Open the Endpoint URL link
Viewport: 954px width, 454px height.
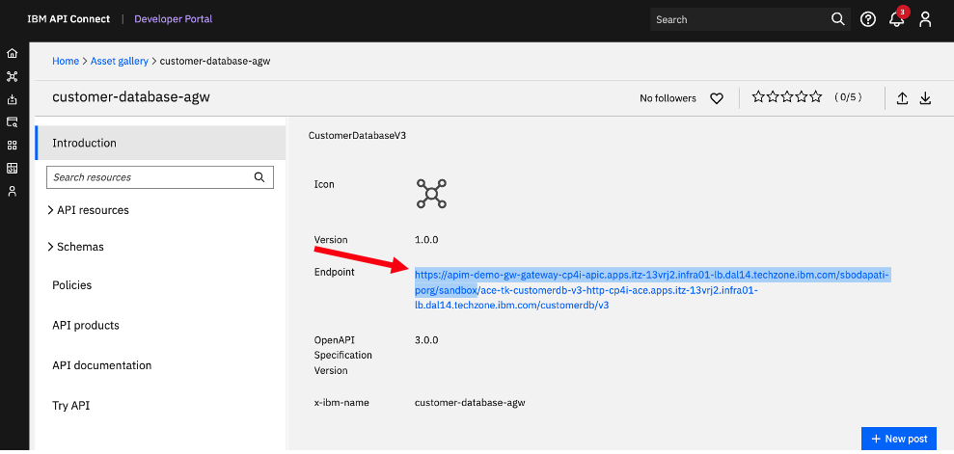pyautogui.click(x=652, y=290)
